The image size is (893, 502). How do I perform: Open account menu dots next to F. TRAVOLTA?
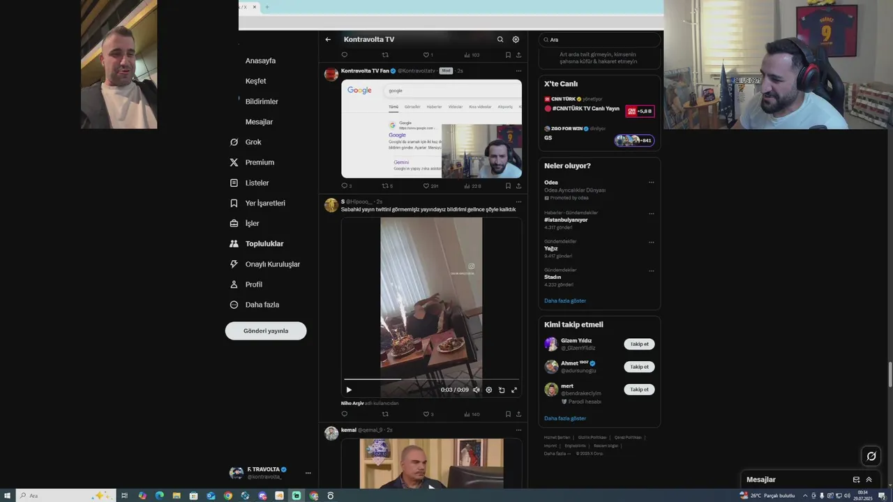point(308,473)
